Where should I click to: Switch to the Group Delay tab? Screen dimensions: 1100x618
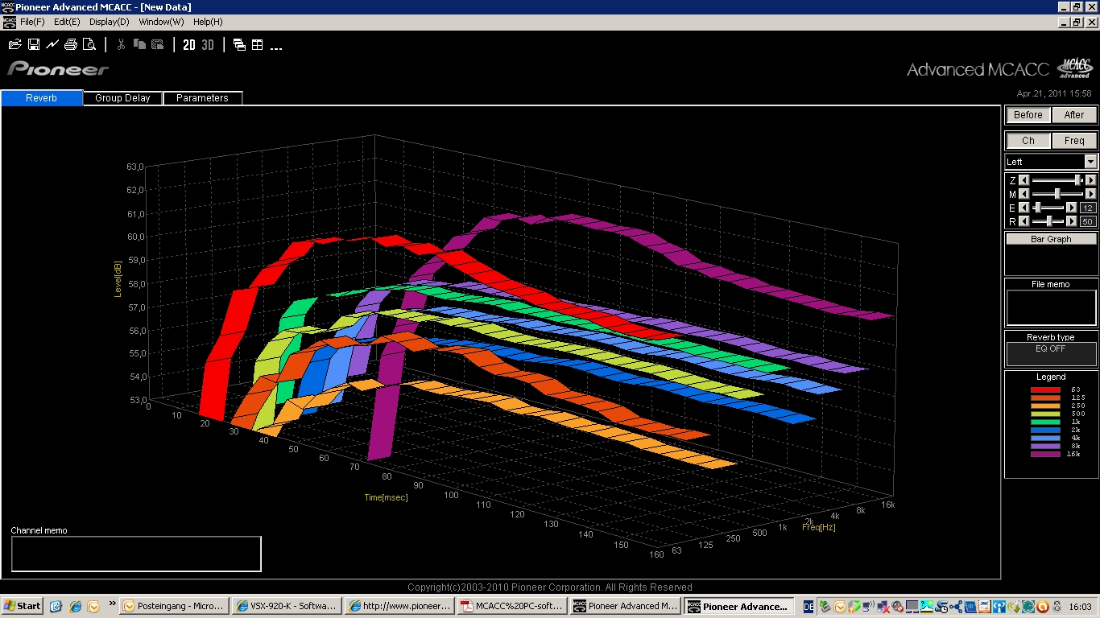click(122, 98)
